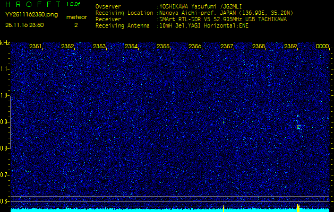Click the 1.0 kHz axis label

[x=5, y=95]
